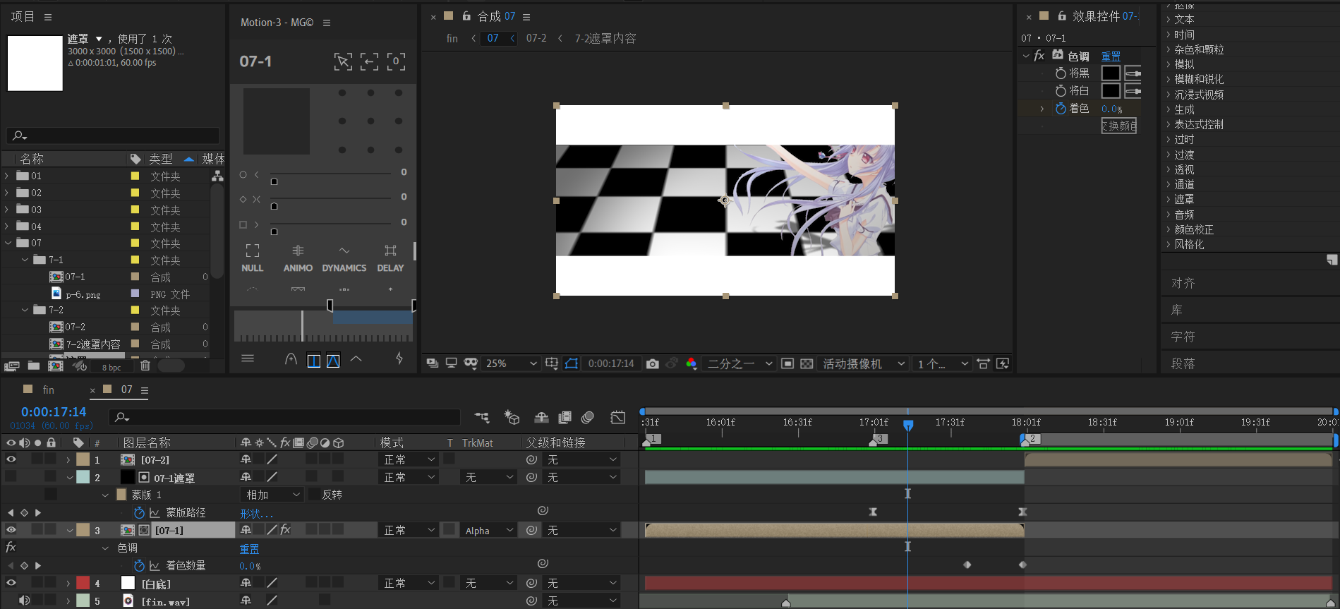Enable the motion blur icon
Viewport: 1340px width, 609px height.
(x=587, y=418)
